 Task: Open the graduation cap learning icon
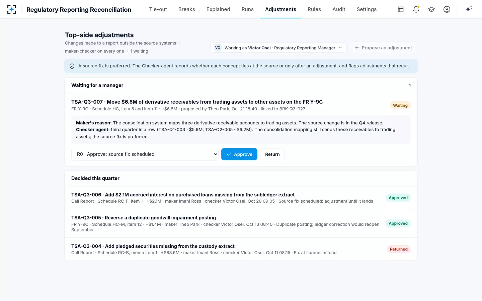point(431,9)
